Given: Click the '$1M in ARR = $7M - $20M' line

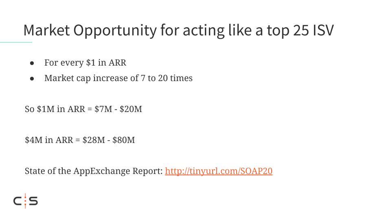Looking at the screenshot, I should click(x=83, y=109).
